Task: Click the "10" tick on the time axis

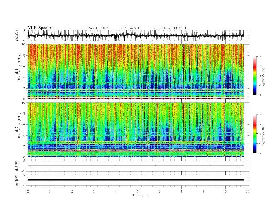Action: (248, 191)
